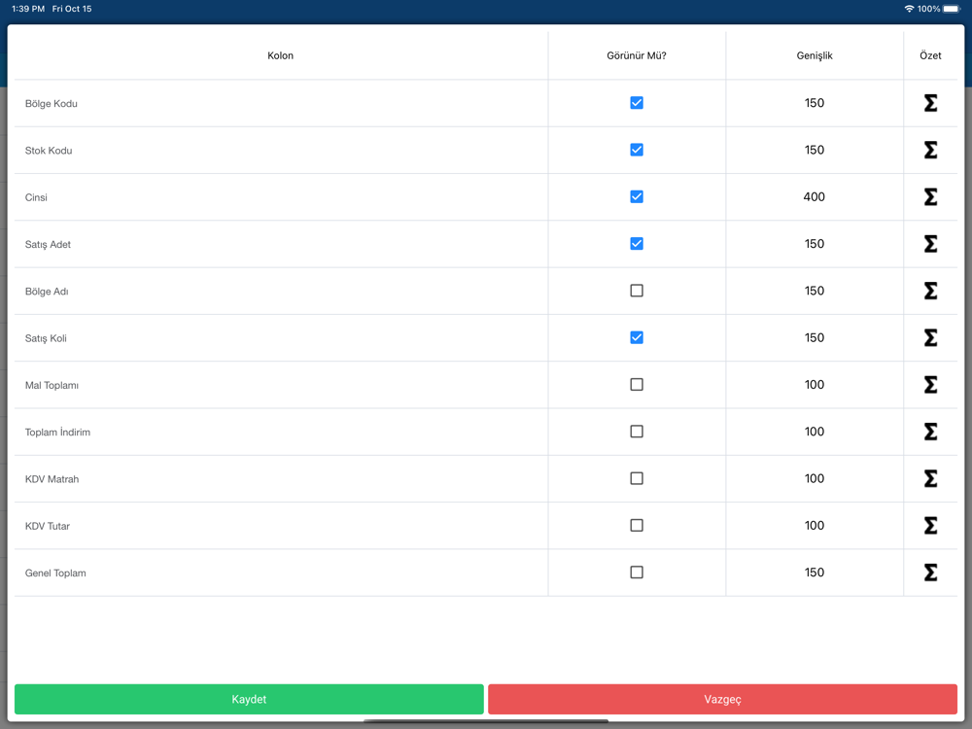Uncheck visibility for Bölge Kodu

637,103
